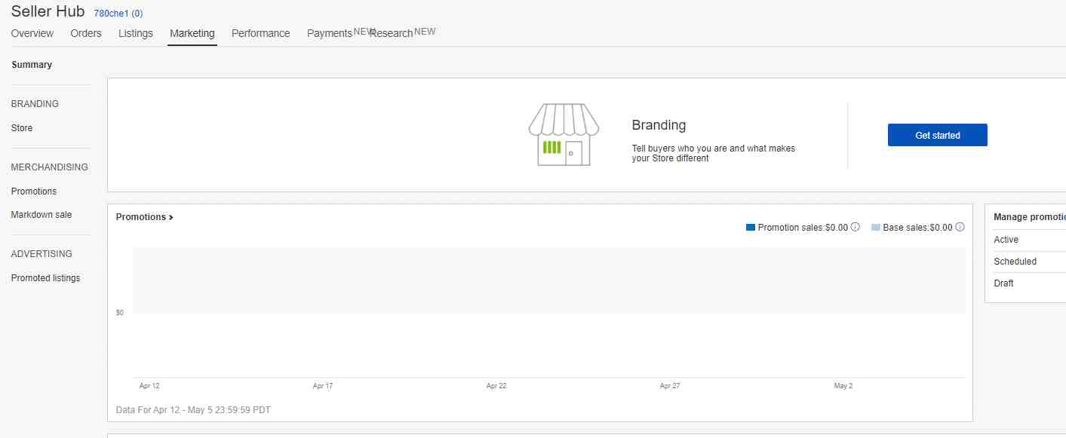1066x438 pixels.
Task: Click info icon next to Promotion sales
Action: 856,227
